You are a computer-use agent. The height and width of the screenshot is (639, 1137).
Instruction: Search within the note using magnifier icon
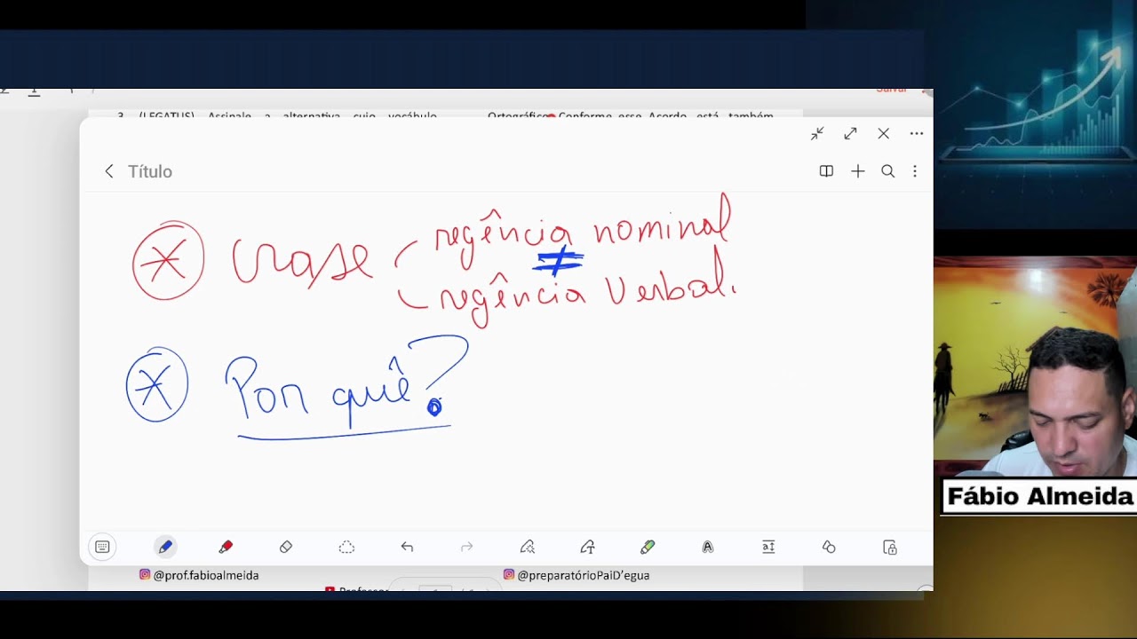[x=887, y=171]
